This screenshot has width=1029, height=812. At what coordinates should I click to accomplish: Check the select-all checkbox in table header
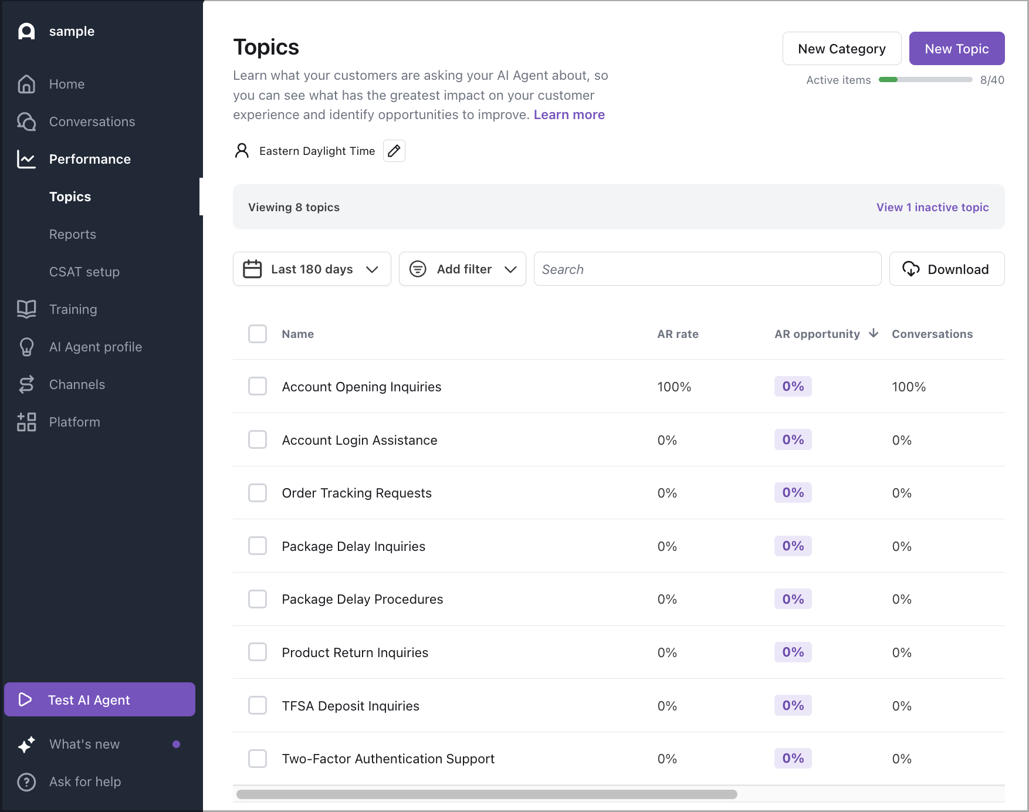258,334
